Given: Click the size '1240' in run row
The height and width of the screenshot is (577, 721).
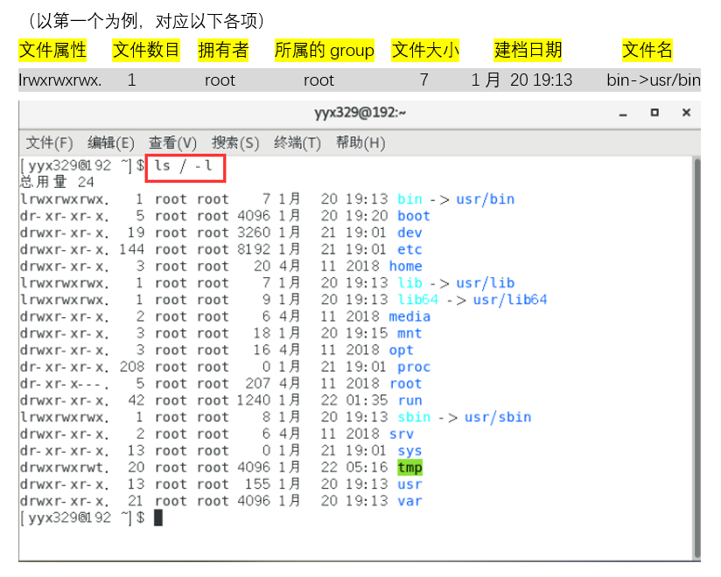Looking at the screenshot, I should coord(254,400).
